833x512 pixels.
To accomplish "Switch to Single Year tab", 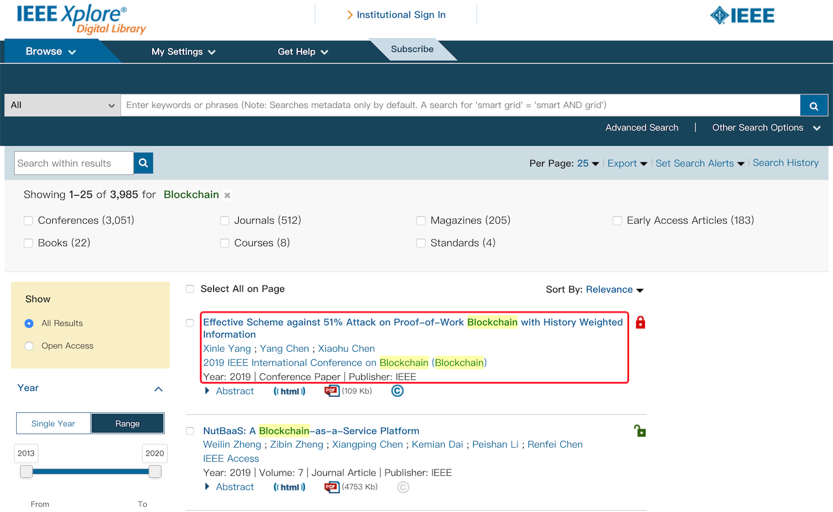I will point(53,424).
